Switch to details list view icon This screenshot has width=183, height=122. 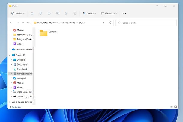pyautogui.click(x=171, y=107)
